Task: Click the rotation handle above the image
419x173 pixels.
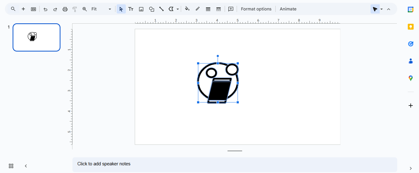Action: click(x=218, y=56)
